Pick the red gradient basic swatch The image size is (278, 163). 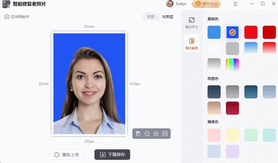tap(269, 48)
